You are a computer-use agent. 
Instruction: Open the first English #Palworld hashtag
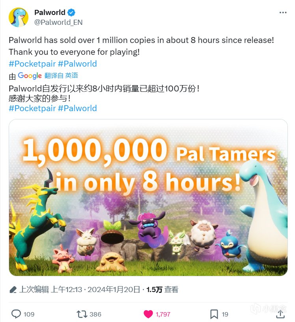(x=77, y=64)
